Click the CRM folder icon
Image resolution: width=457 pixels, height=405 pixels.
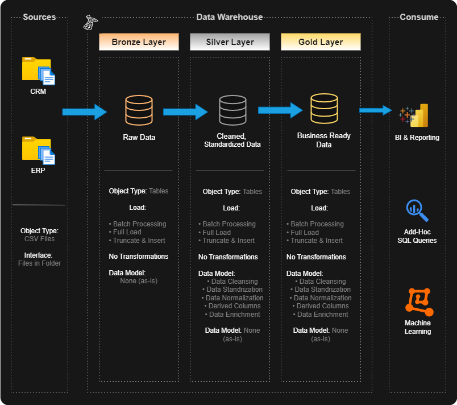(x=38, y=71)
